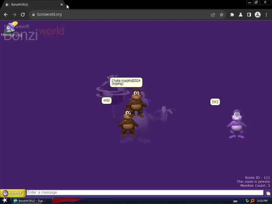Focus the Enter a message field
This screenshot has width=272, height=204.
click(145, 193)
